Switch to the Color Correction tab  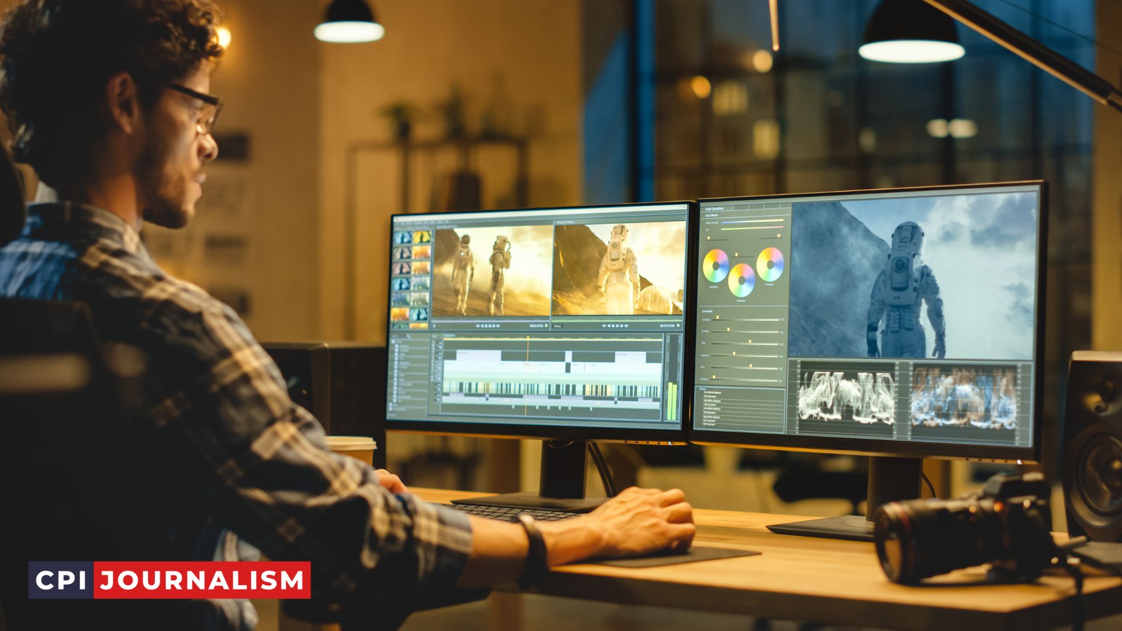coord(715,208)
